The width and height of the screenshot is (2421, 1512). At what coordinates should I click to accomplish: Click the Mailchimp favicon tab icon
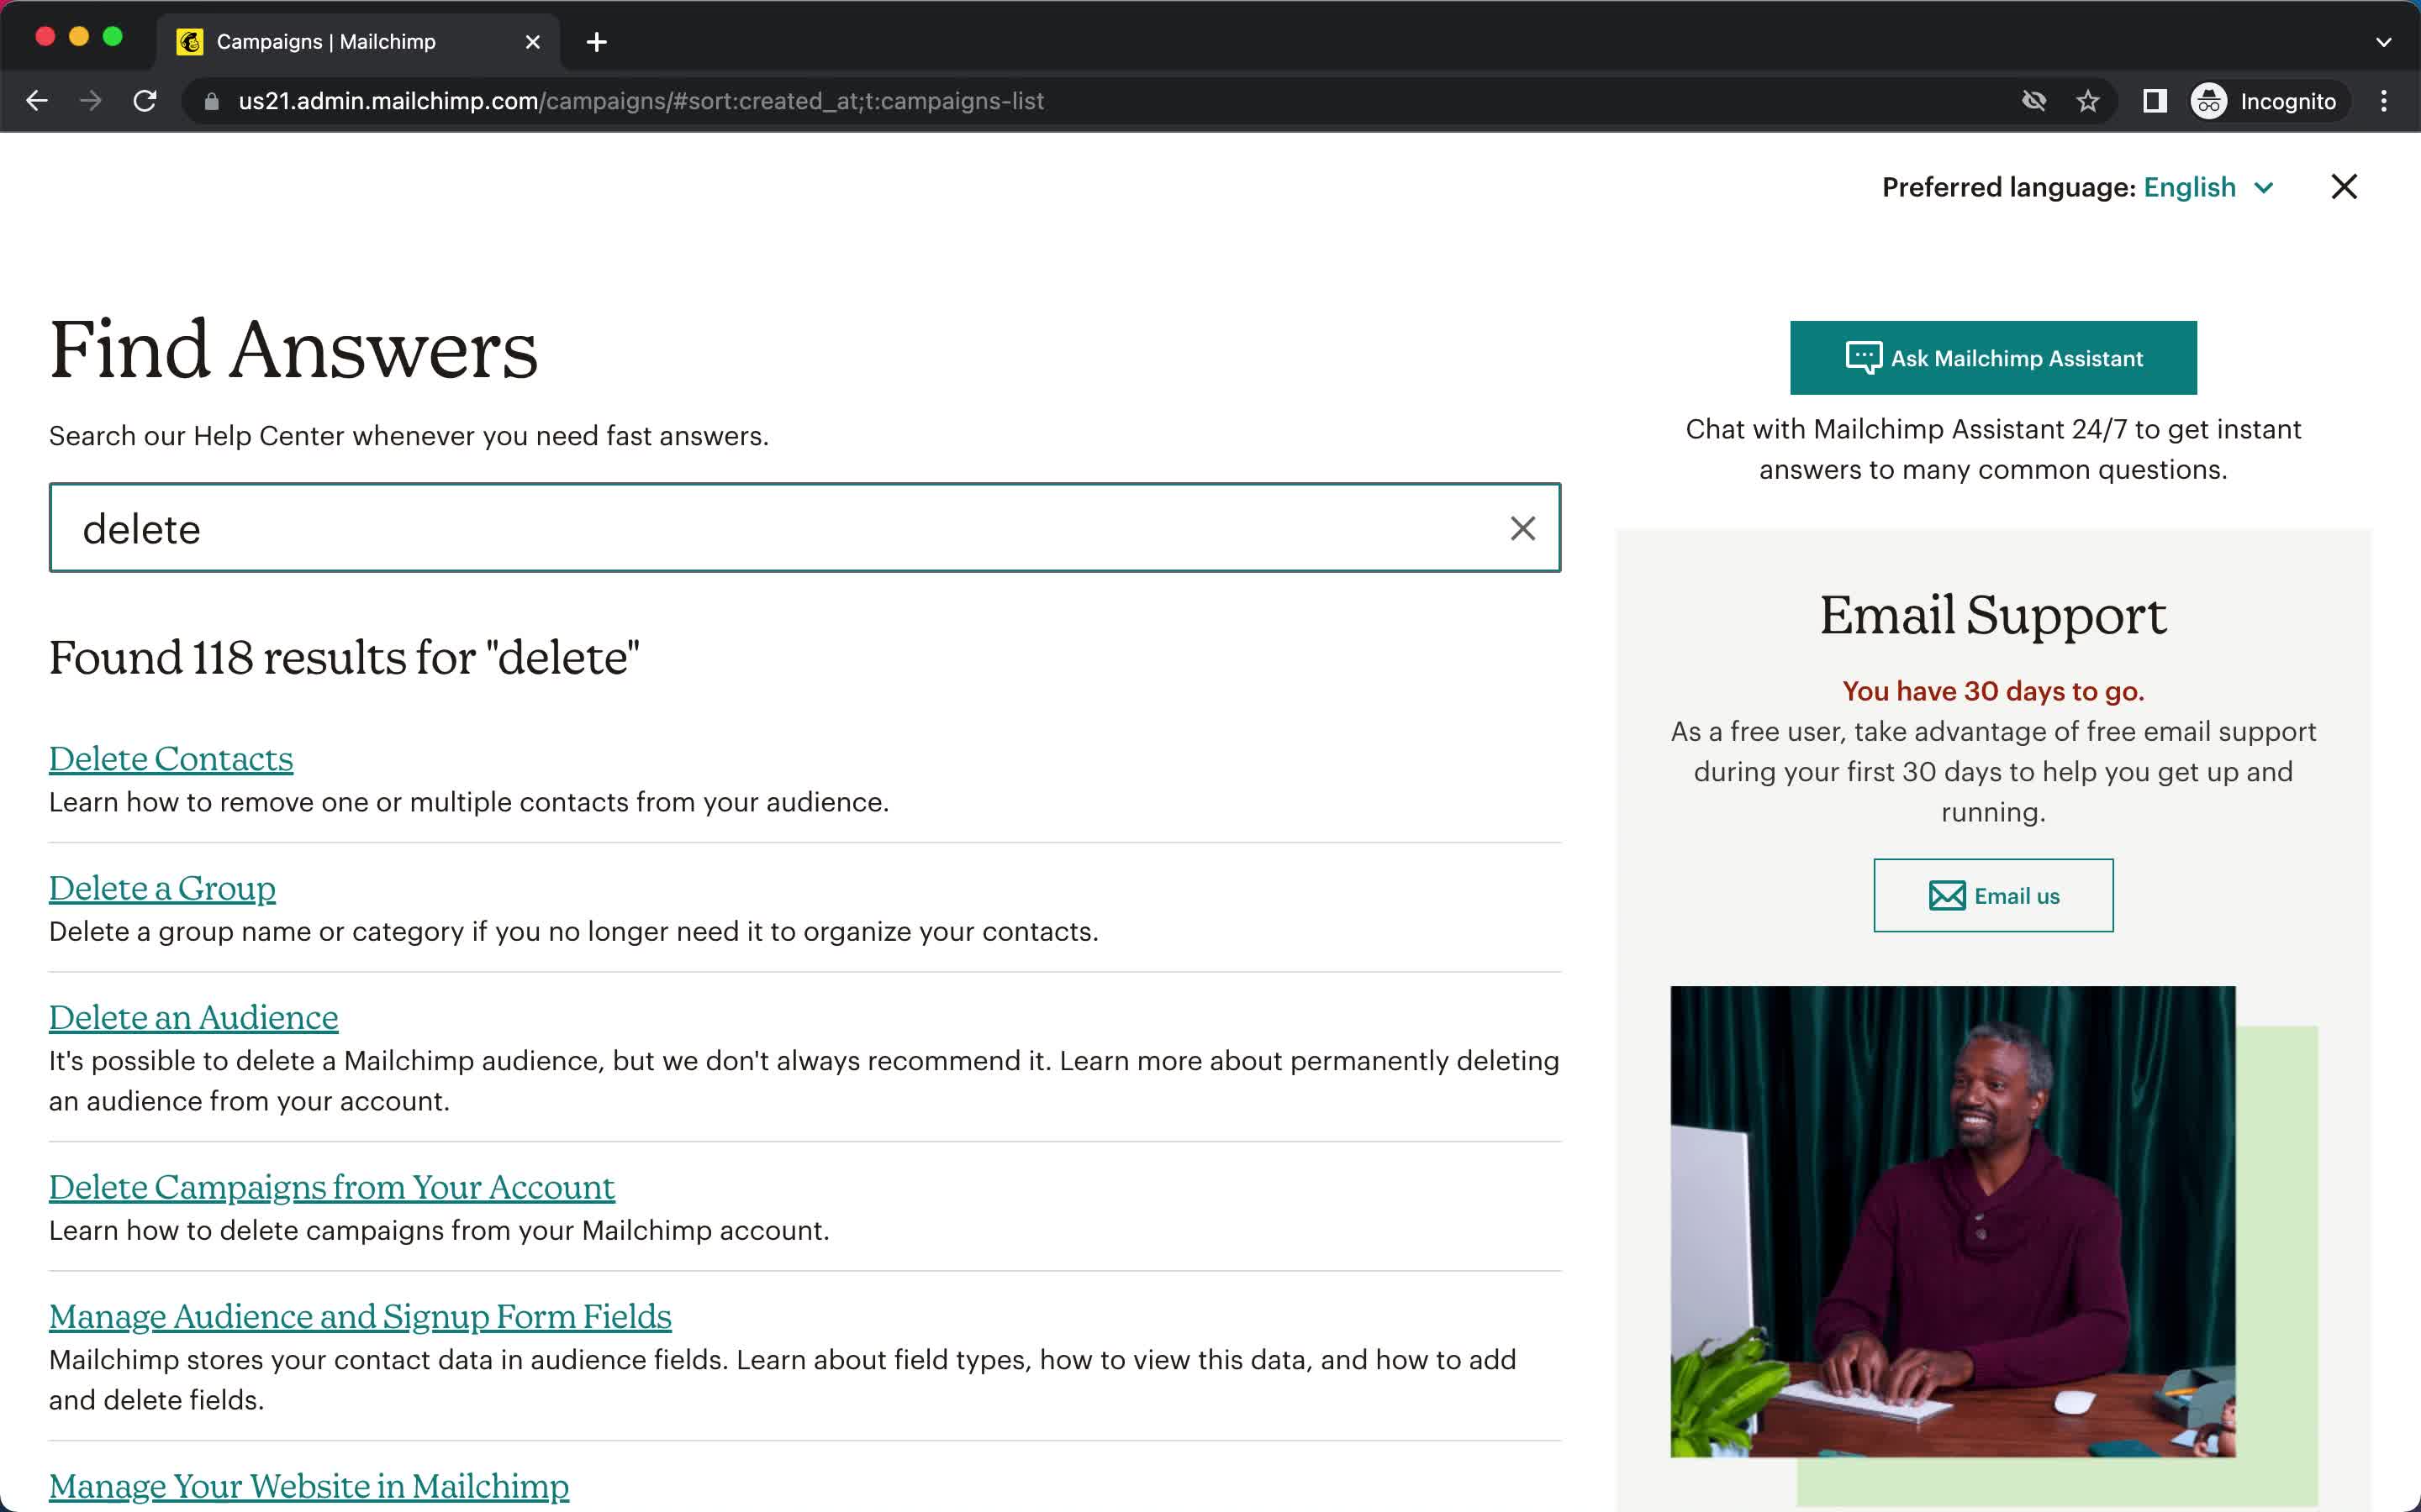tap(190, 42)
